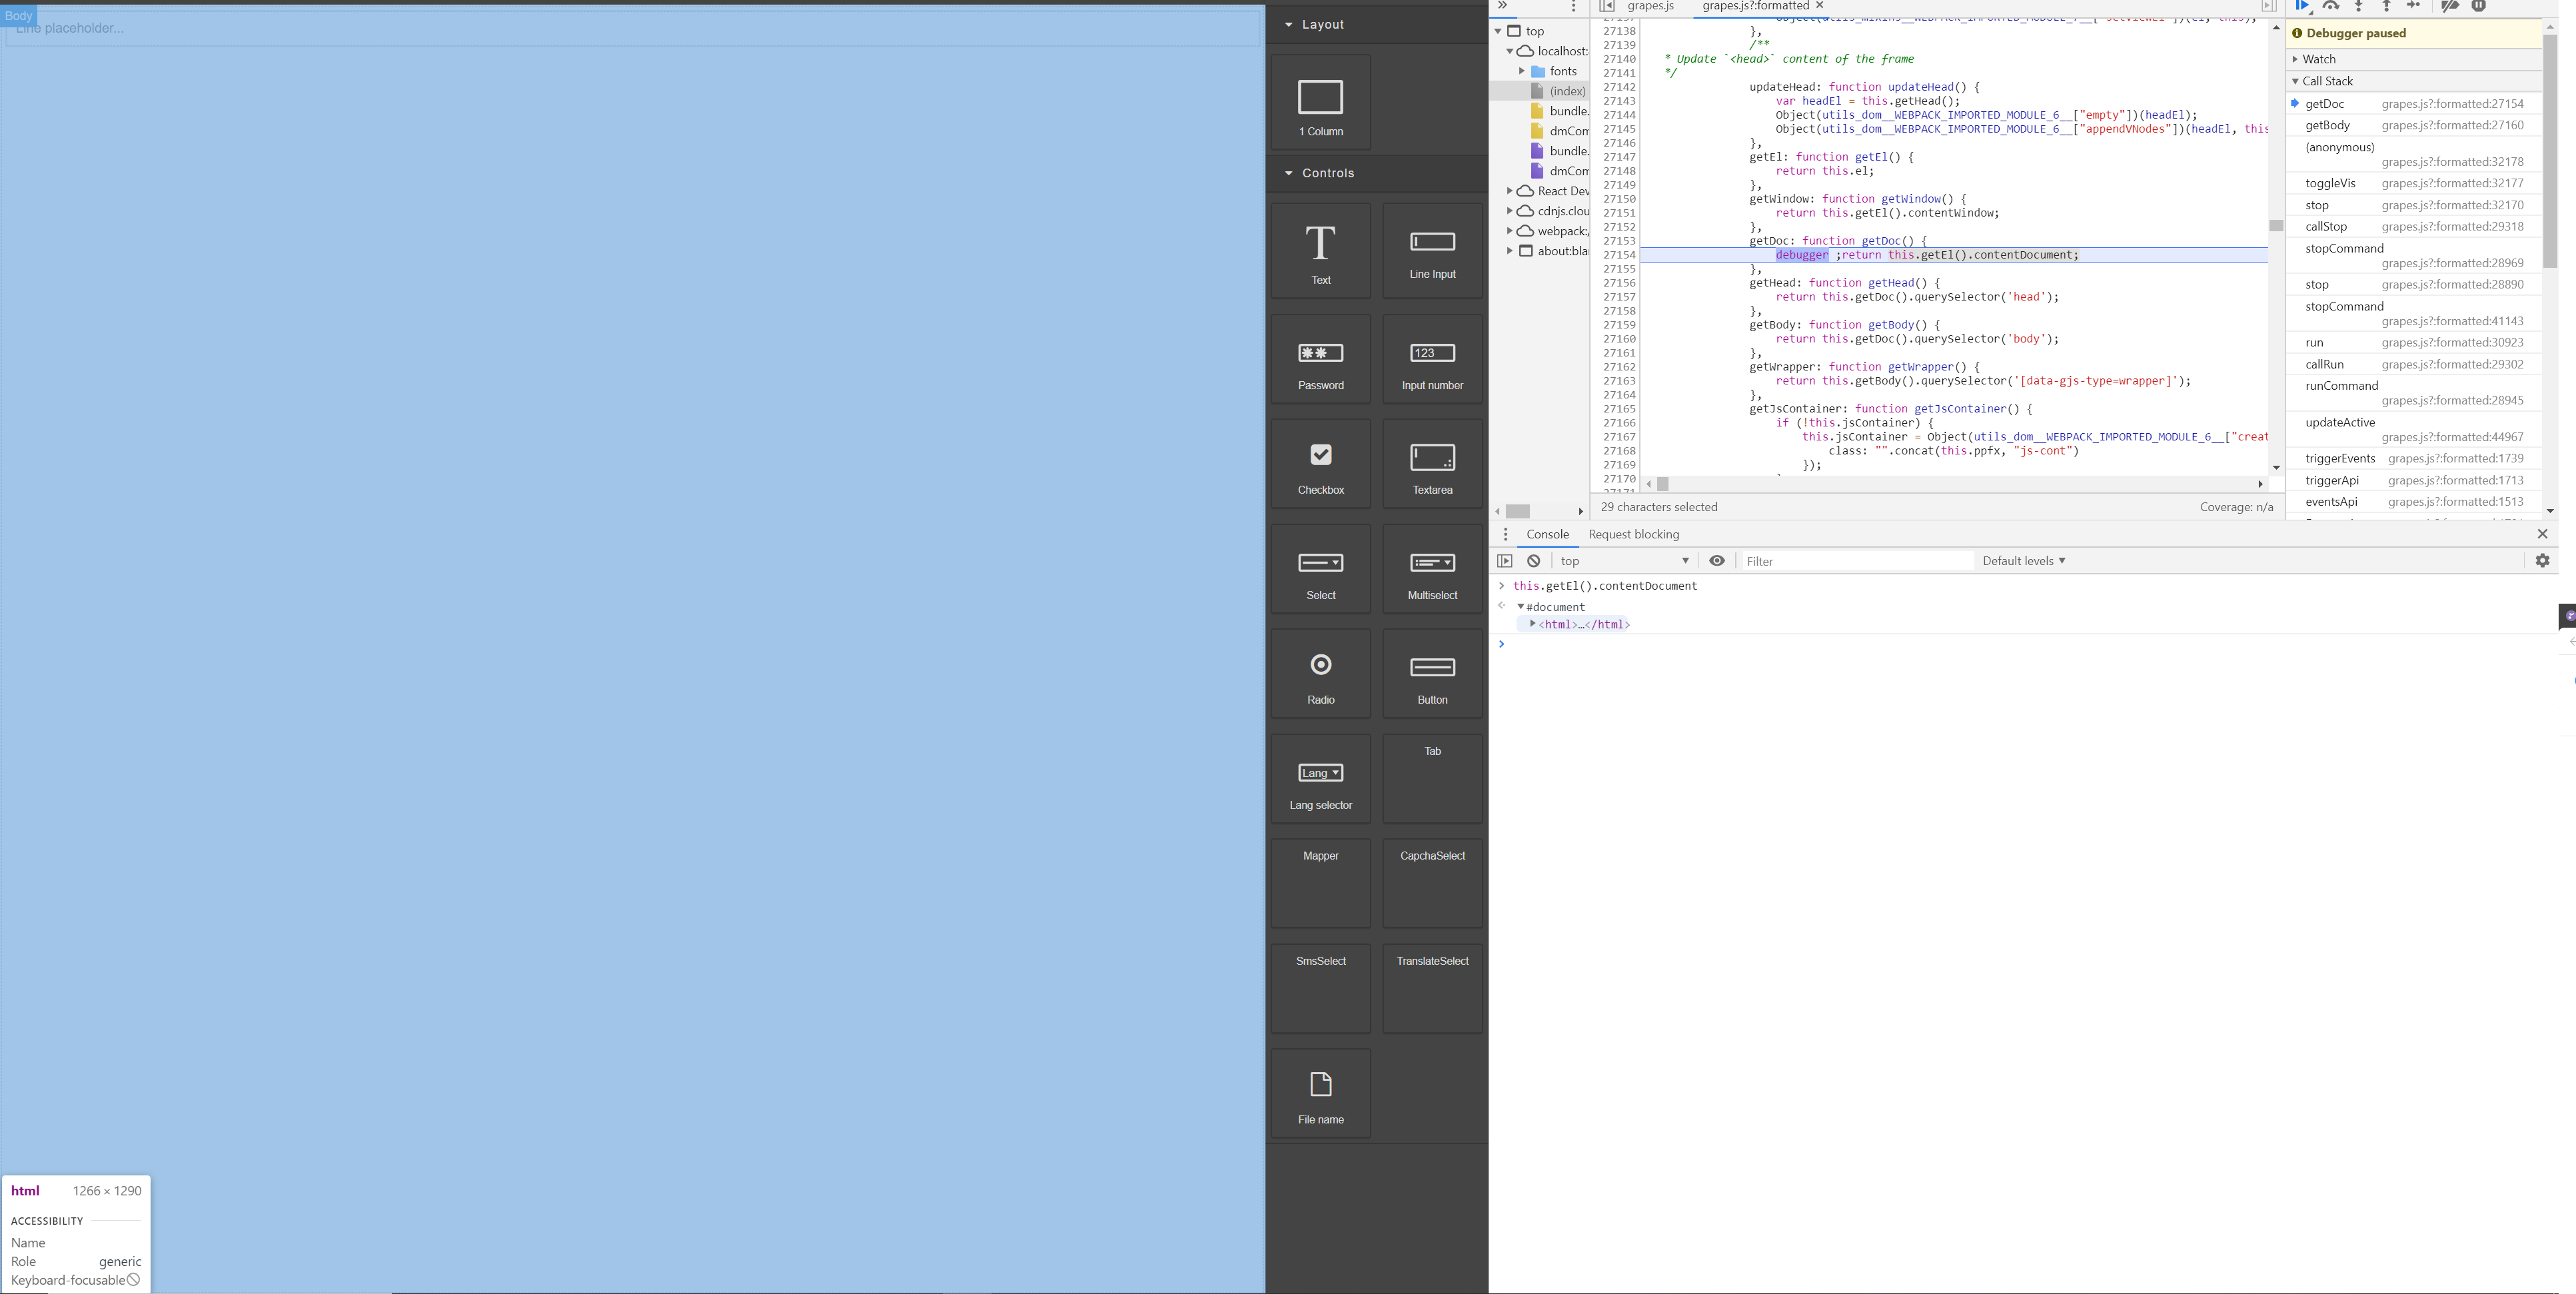Image resolution: width=2576 pixels, height=1294 pixels.
Task: Select the Text block in Controls
Action: coord(1320,250)
